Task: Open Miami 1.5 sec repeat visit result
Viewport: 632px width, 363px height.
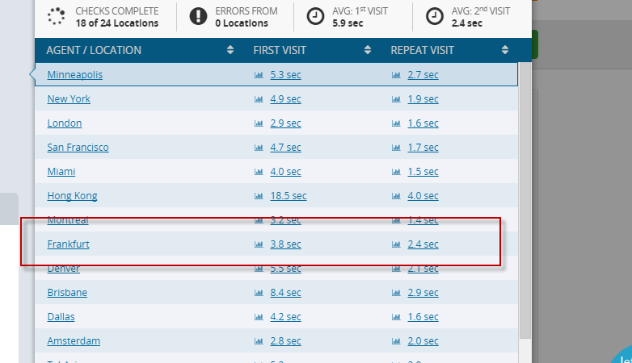Action: pos(423,172)
